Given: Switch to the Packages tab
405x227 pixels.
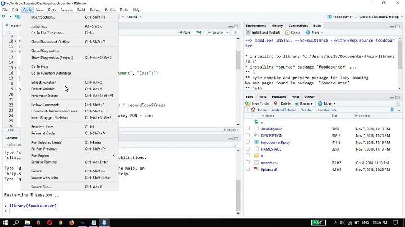Looking at the screenshot, I should click(x=279, y=97).
